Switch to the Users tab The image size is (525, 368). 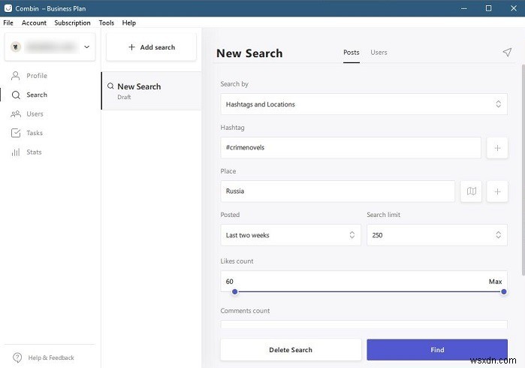pyautogui.click(x=379, y=53)
